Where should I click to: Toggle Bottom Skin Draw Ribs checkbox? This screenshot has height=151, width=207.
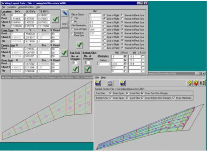tap(127, 98)
